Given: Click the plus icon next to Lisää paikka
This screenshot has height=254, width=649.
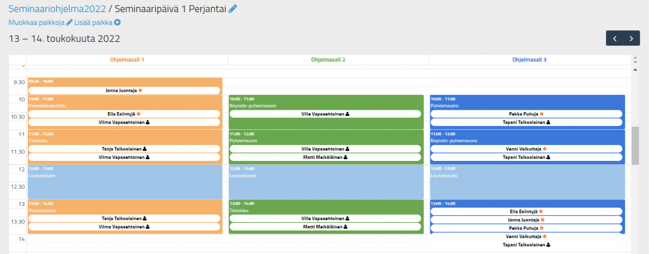Looking at the screenshot, I should coord(117,23).
